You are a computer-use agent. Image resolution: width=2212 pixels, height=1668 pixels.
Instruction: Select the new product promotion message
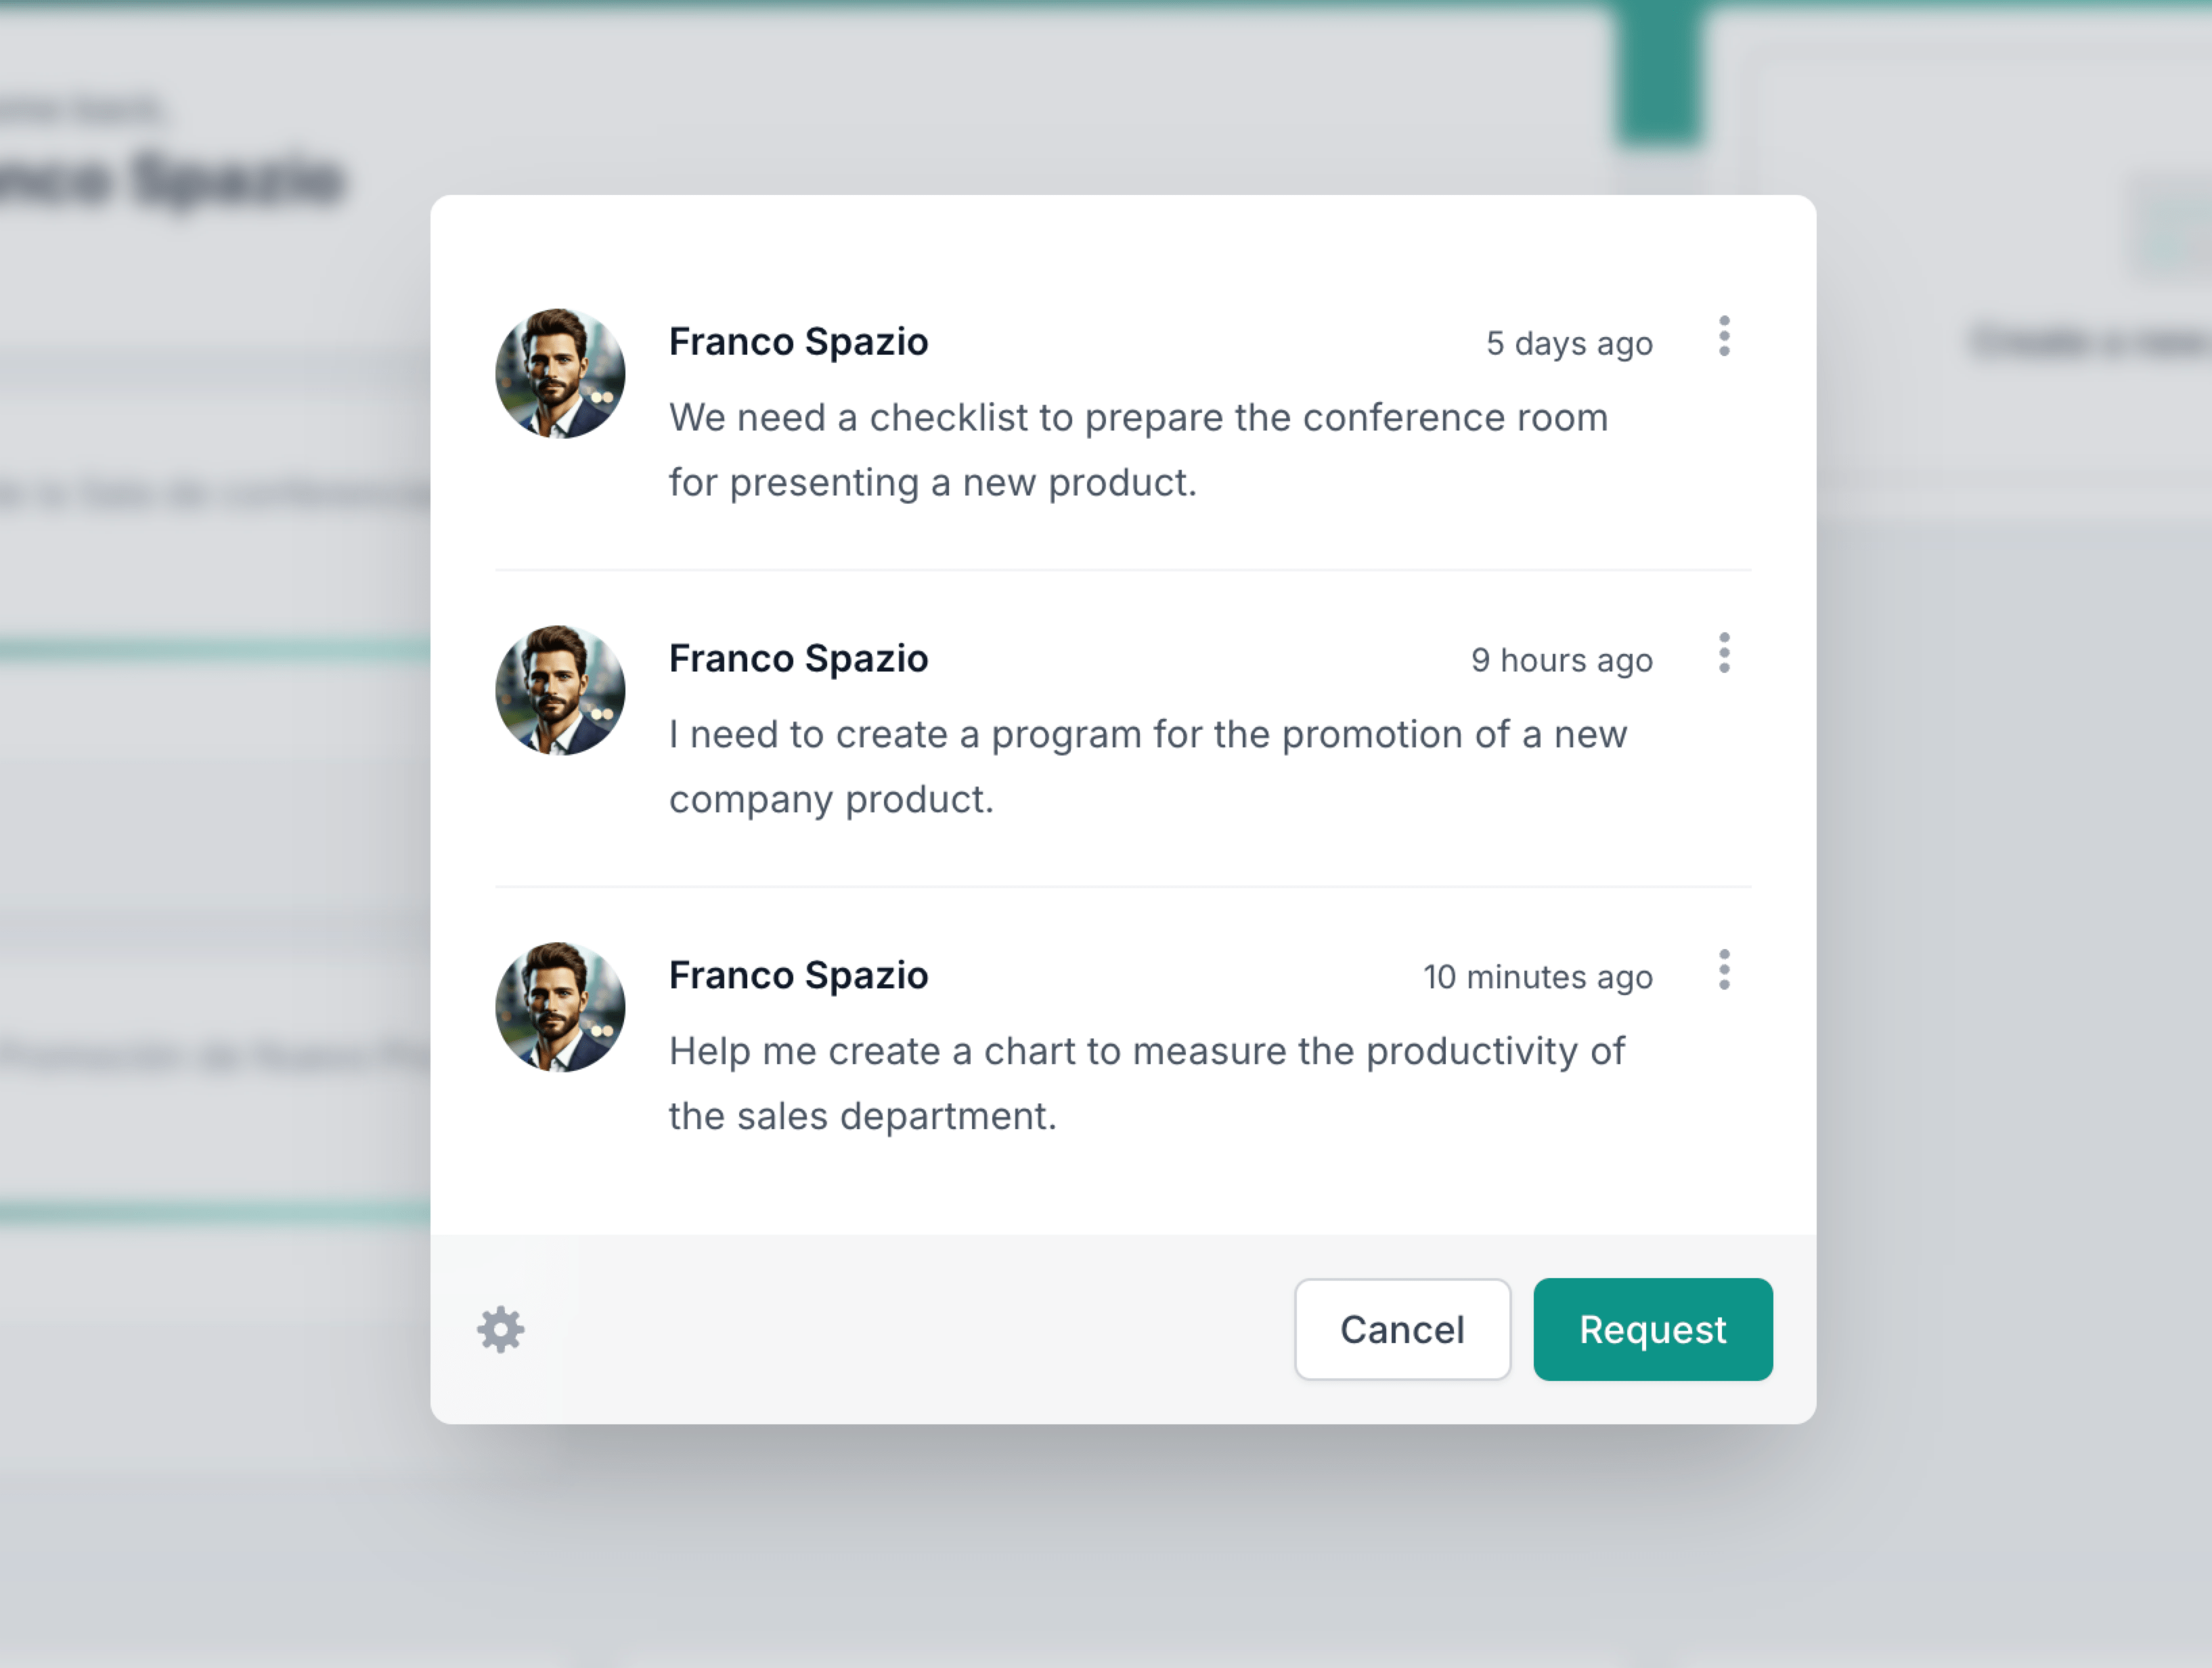pyautogui.click(x=1148, y=766)
